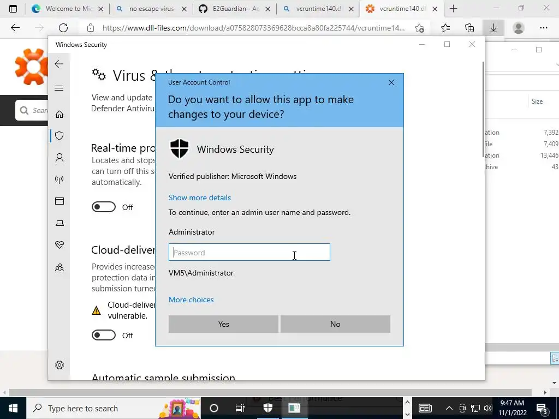
Task: Click No in User Account Control
Action: 335,324
